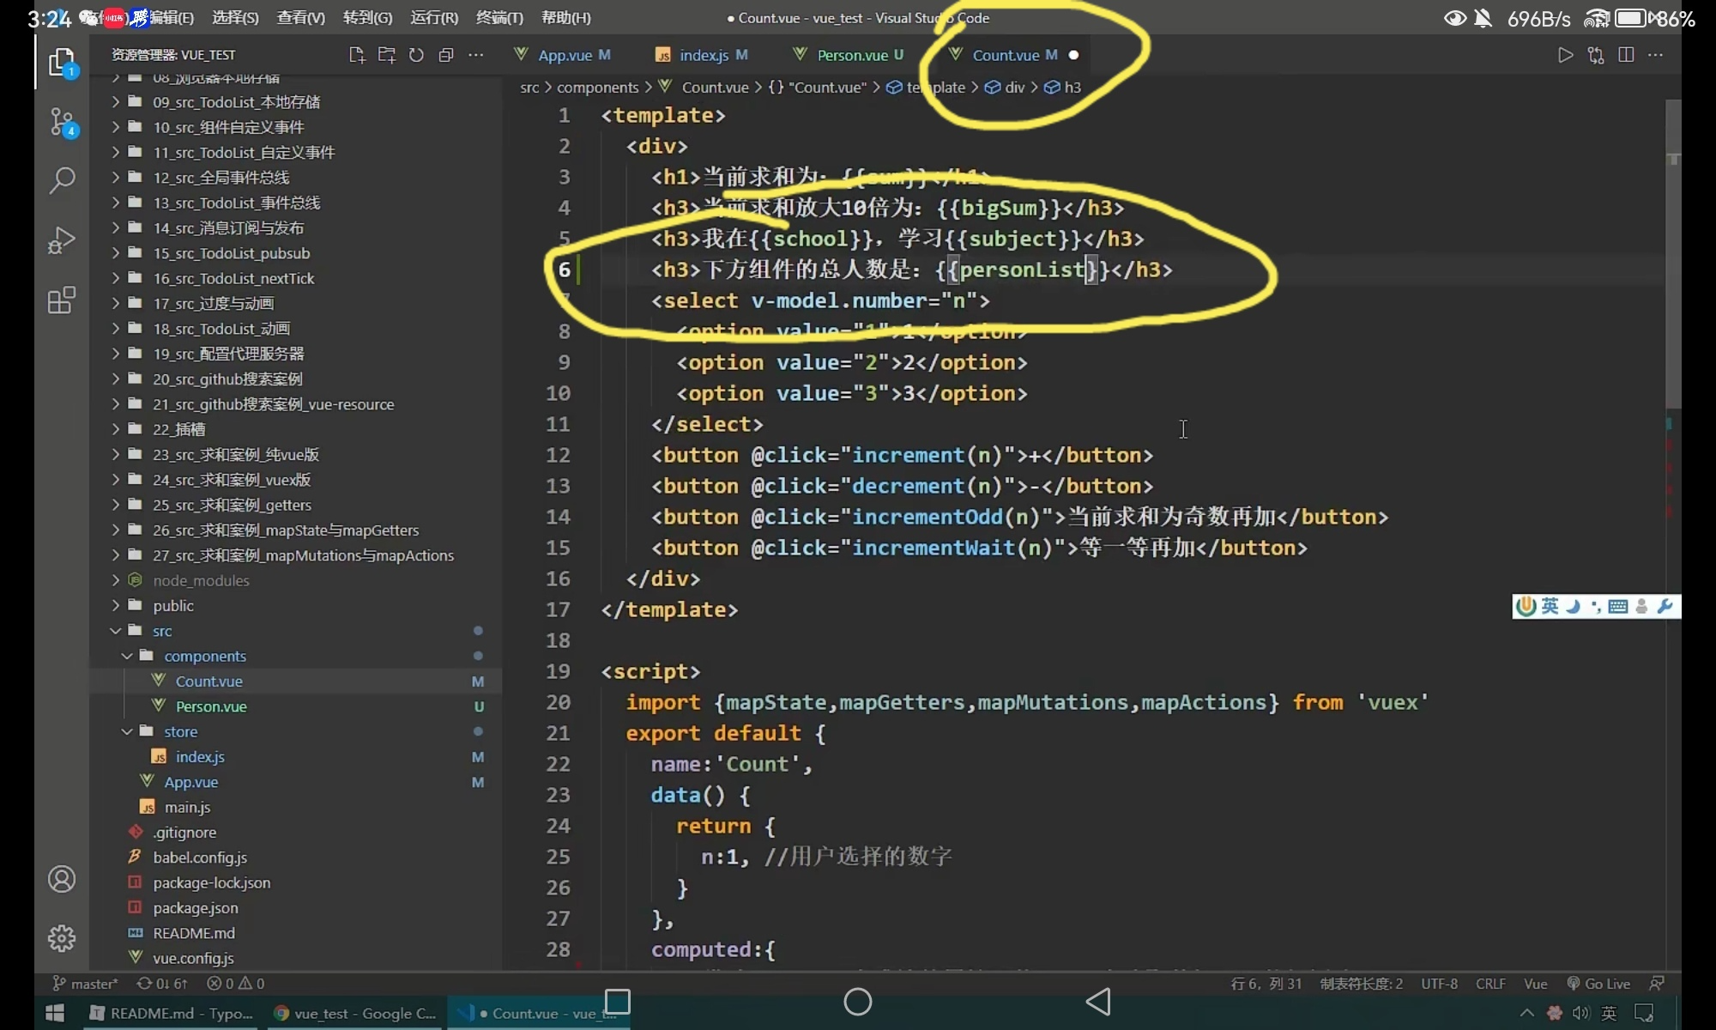
Task: Click the Refresh Explorer icon
Action: coord(416,55)
